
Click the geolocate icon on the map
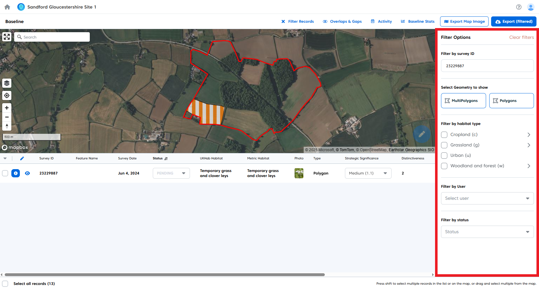[7, 95]
